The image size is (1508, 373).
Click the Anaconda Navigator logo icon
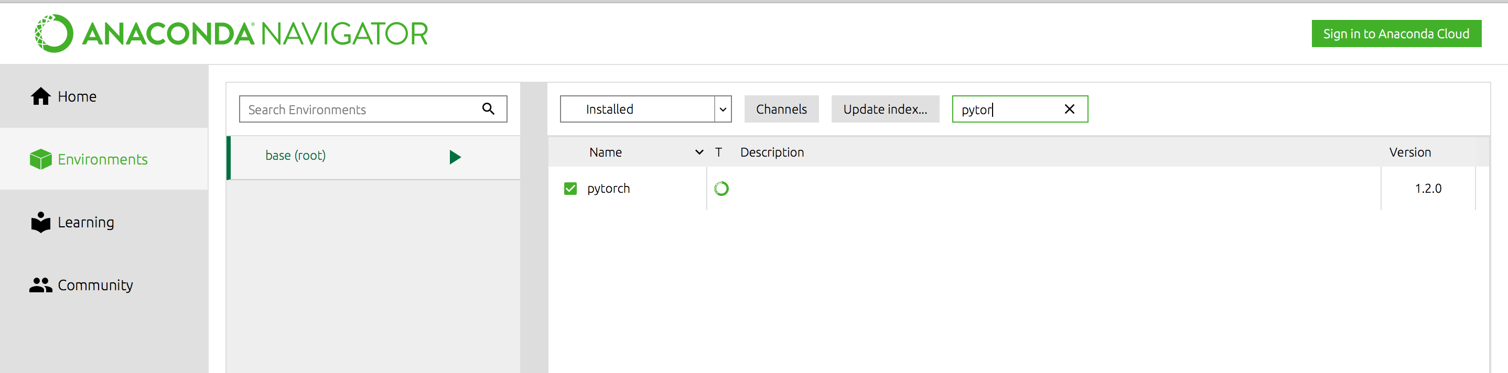click(x=54, y=34)
